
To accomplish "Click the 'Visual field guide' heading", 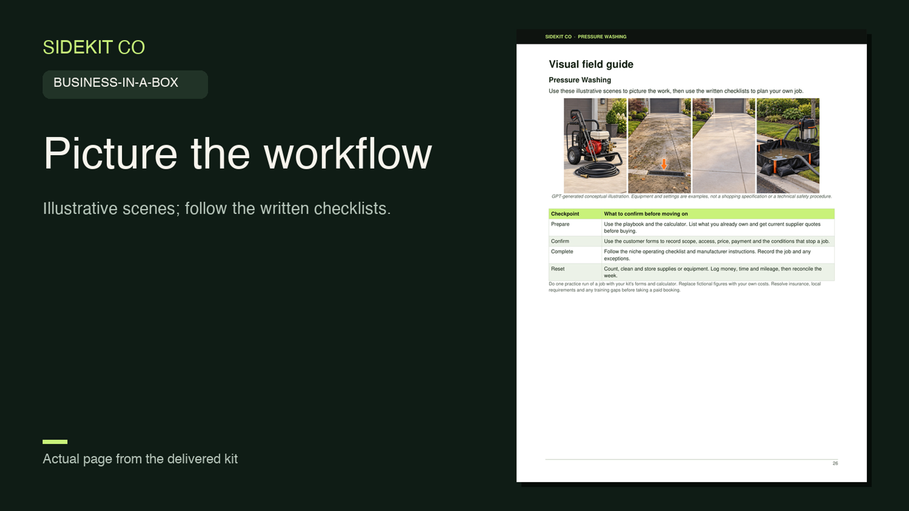I will pyautogui.click(x=591, y=64).
